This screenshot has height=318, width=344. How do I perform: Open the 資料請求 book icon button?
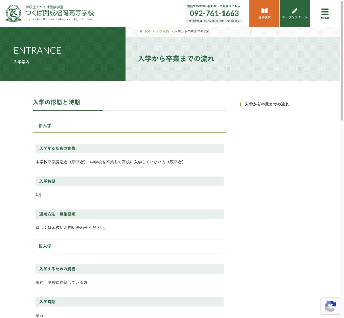point(264,13)
